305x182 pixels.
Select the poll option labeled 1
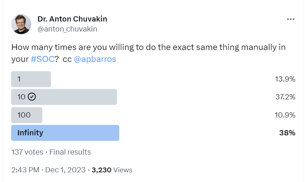[x=31, y=79]
